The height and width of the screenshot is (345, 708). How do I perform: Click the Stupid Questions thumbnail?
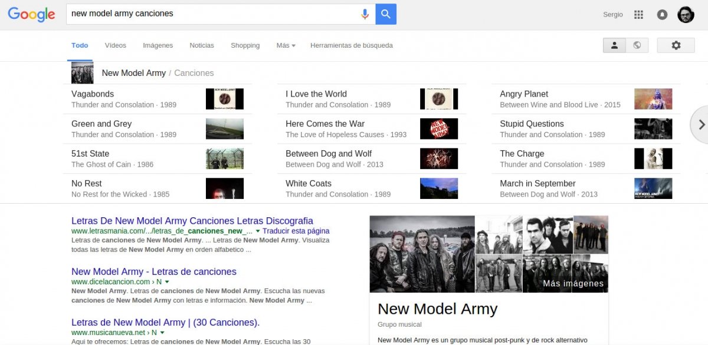click(653, 129)
